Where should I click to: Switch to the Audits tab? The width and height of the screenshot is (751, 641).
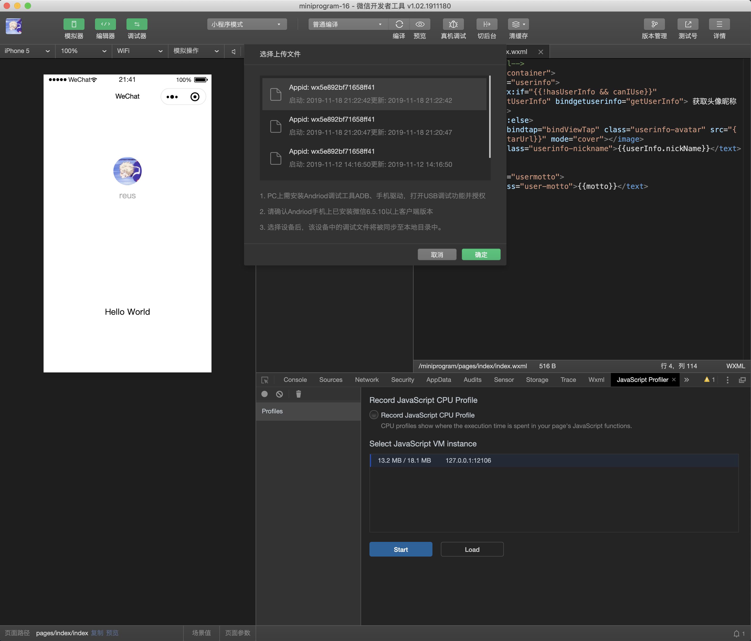coord(472,380)
